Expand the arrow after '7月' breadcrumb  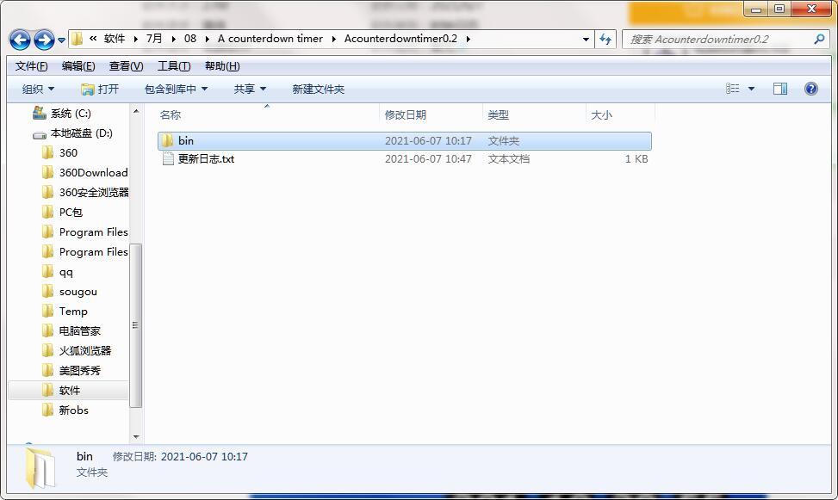[x=173, y=39]
